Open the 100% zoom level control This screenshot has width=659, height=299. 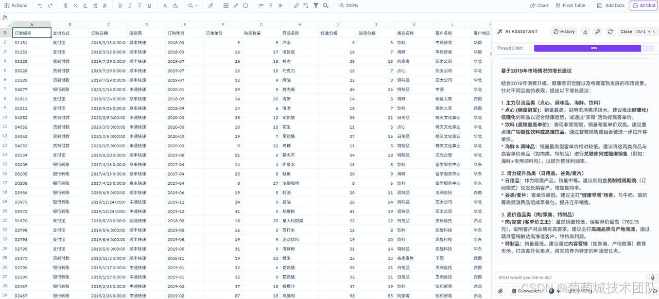click(x=349, y=6)
